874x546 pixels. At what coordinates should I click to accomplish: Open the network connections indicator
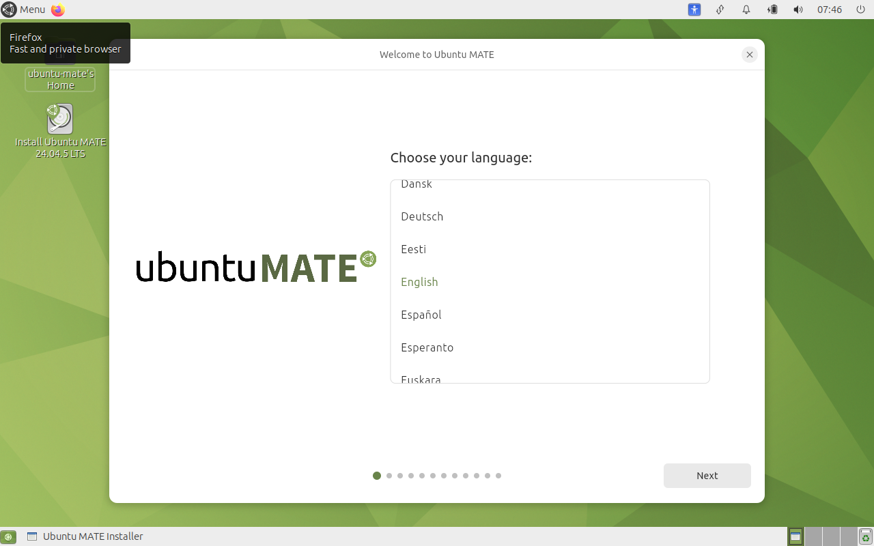720,10
